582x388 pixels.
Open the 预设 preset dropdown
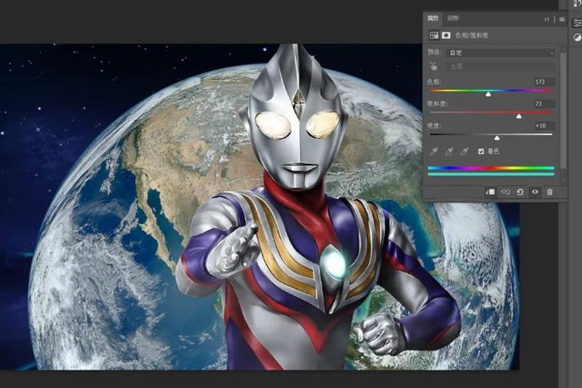pos(501,53)
